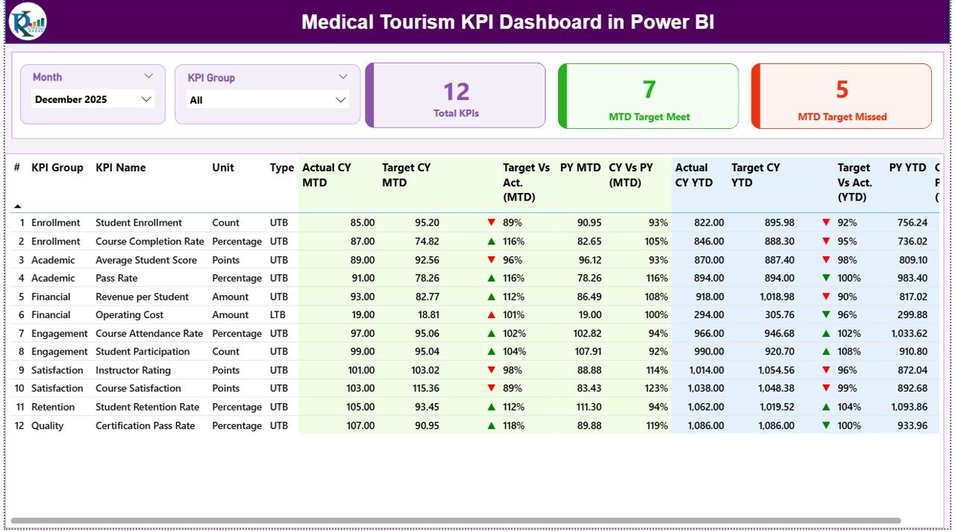Click the PY YTD column header
Image resolution: width=955 pixels, height=532 pixels.
(906, 168)
